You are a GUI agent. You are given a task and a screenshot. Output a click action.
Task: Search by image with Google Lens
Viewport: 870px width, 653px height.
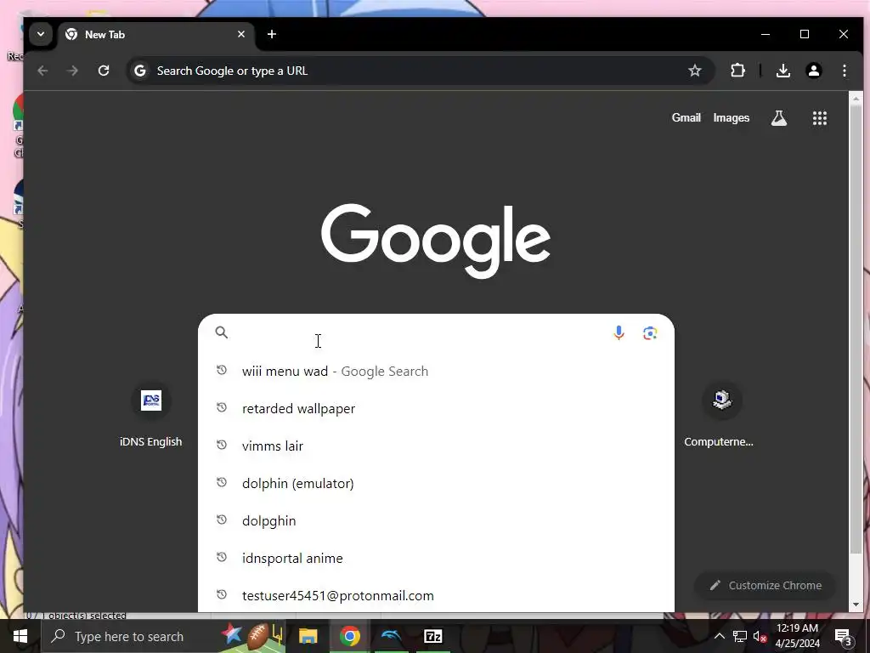click(650, 332)
